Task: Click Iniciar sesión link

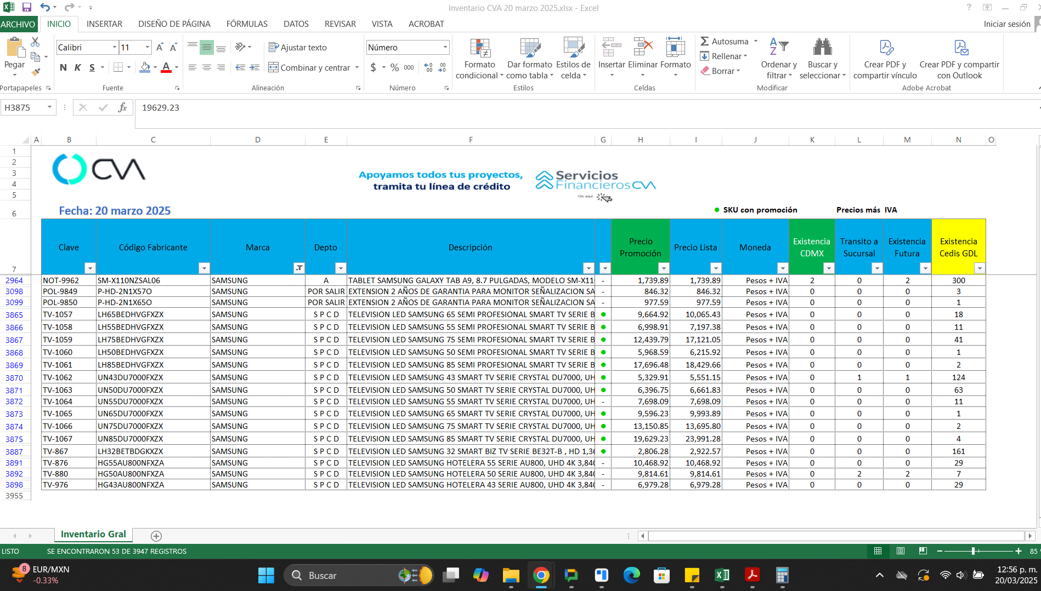Action: pos(1006,24)
